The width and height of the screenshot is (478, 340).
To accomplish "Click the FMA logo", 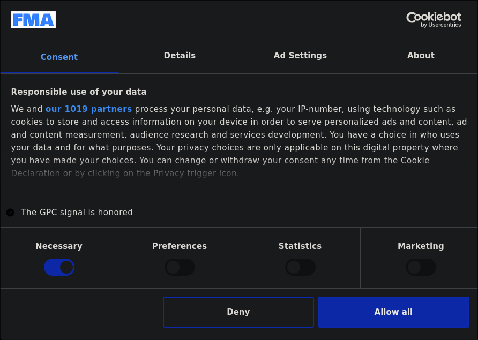I will (x=33, y=20).
